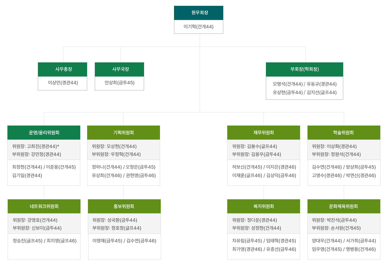
Task: Select the line 이영재(금투45) / 김수연(금투46)
Action: click(124, 241)
